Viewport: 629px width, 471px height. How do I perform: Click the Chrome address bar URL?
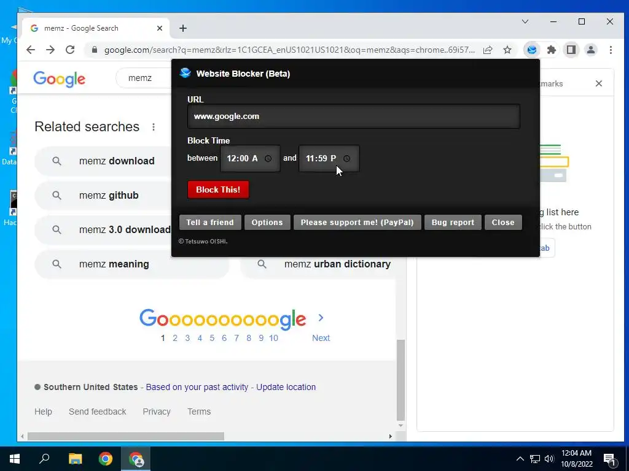click(289, 50)
